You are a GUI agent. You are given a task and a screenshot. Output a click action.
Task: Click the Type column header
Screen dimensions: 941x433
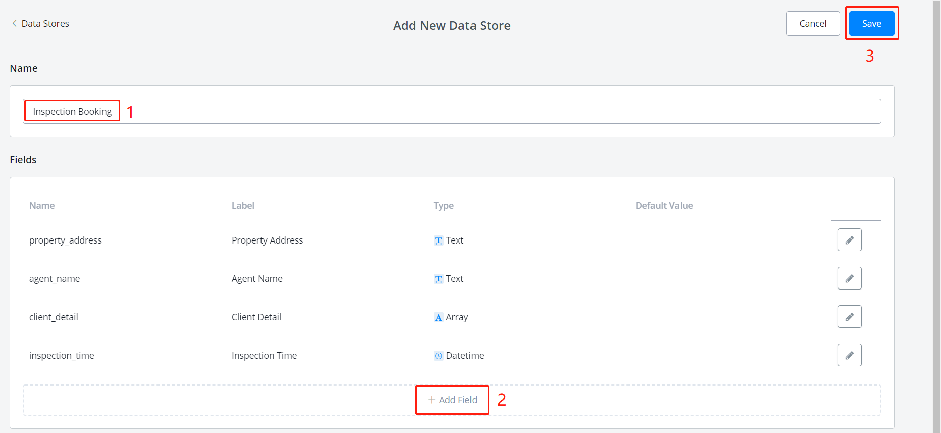point(443,206)
